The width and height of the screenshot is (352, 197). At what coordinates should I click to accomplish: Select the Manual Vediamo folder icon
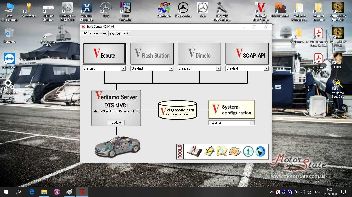[x=319, y=12]
